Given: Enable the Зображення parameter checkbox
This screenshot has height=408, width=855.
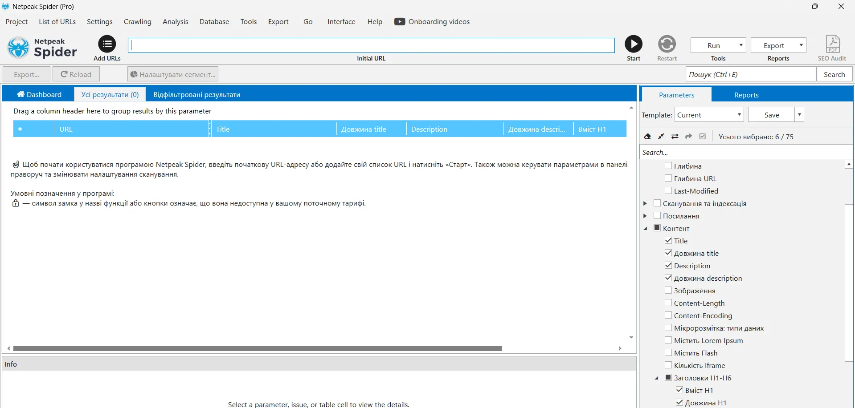Looking at the screenshot, I should coord(668,290).
